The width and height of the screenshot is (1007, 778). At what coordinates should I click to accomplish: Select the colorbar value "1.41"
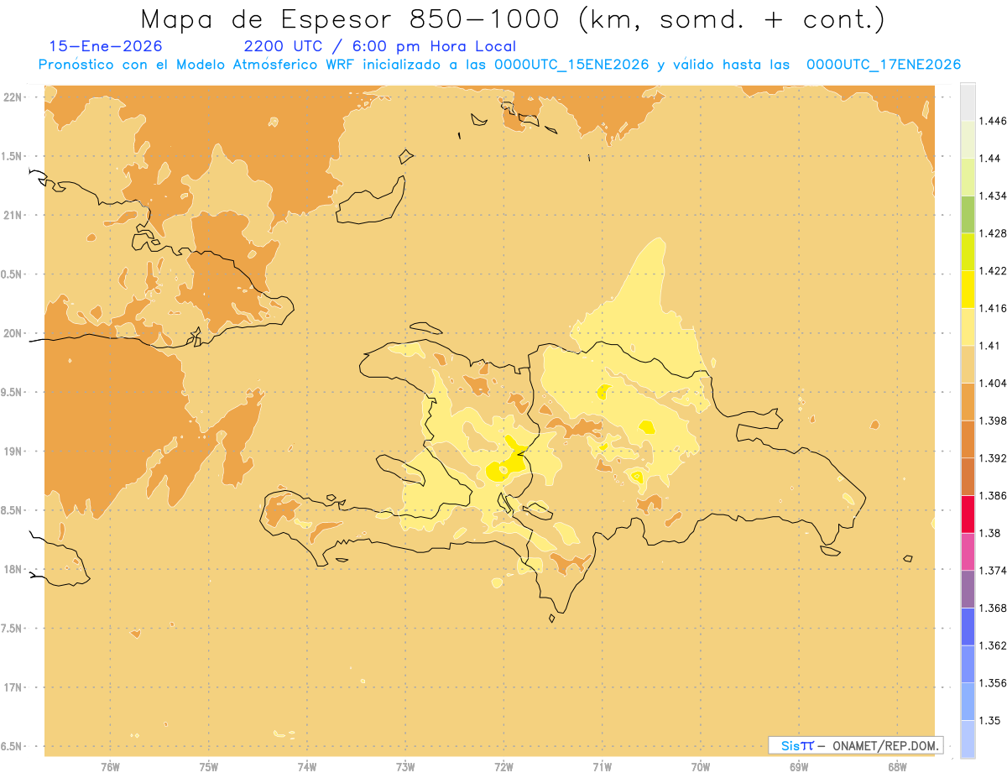pyautogui.click(x=989, y=346)
